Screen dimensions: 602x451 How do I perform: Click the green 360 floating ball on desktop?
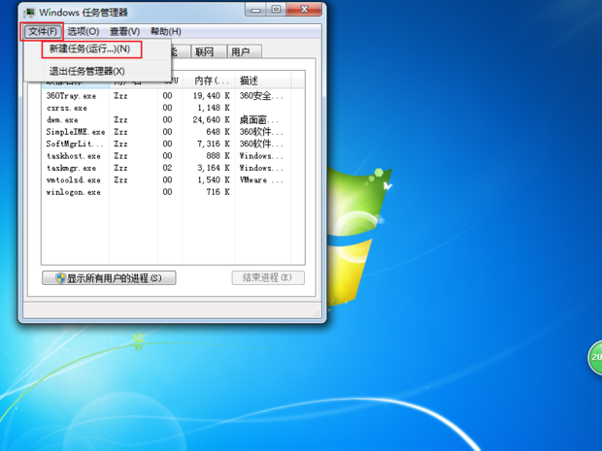[x=595, y=358]
